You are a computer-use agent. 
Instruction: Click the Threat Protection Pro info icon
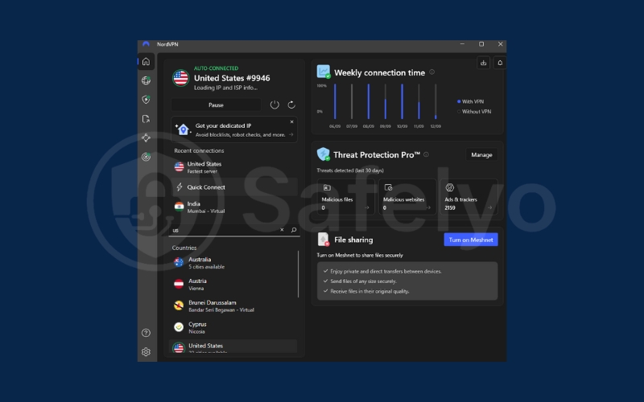[426, 154]
